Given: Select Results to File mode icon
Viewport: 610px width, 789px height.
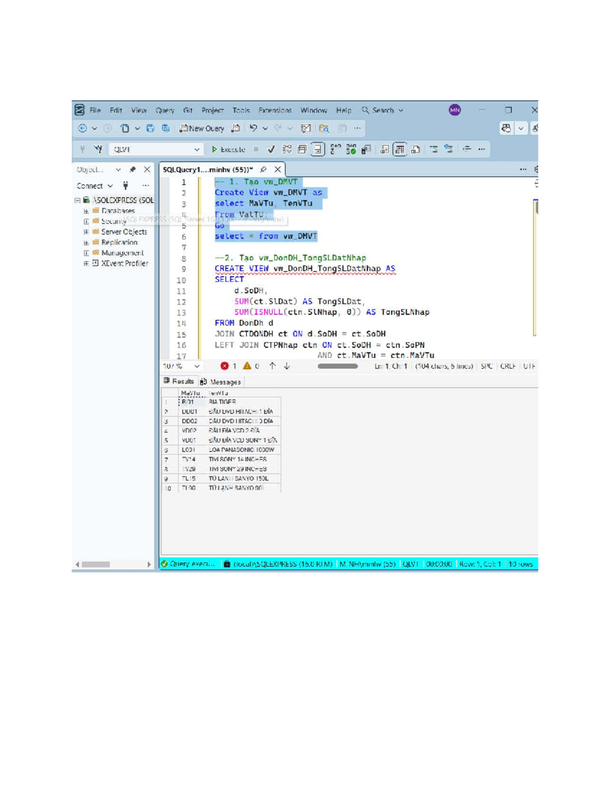Looking at the screenshot, I should click(416, 149).
